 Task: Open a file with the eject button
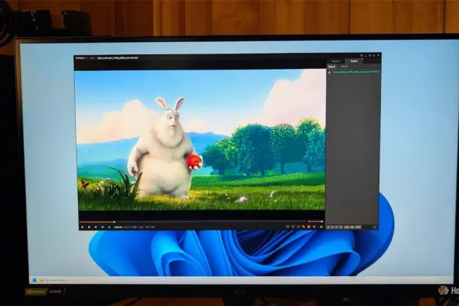(x=109, y=227)
